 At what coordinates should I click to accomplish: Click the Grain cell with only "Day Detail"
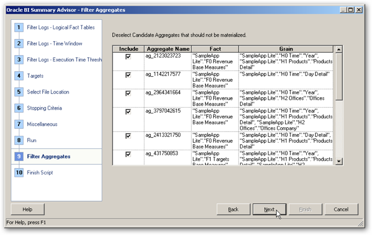click(x=286, y=80)
